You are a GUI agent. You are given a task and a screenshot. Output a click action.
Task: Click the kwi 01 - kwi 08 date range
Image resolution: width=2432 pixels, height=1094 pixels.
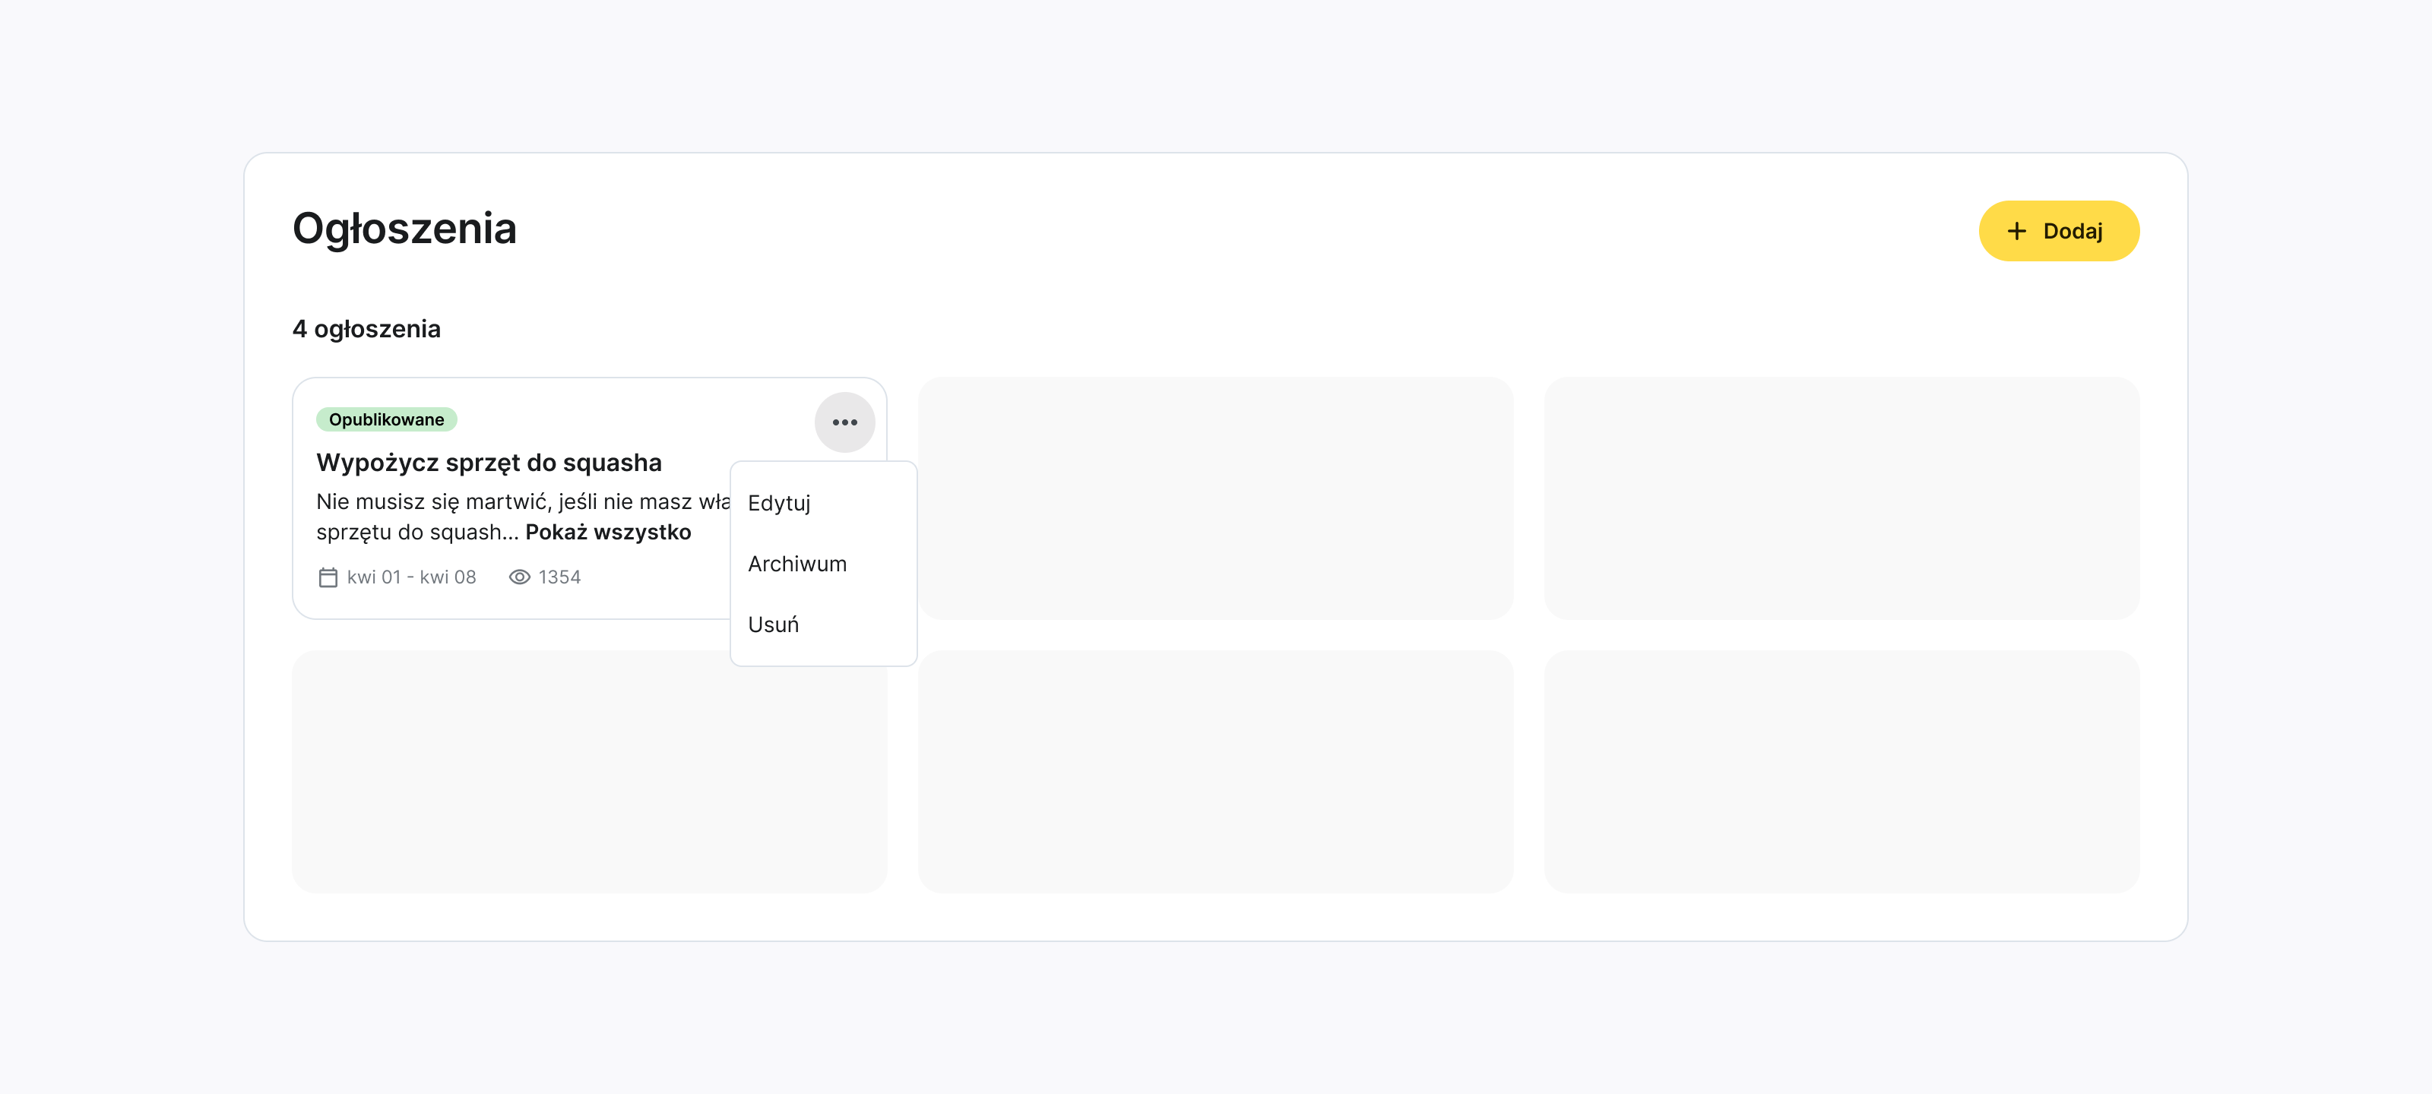click(x=412, y=576)
